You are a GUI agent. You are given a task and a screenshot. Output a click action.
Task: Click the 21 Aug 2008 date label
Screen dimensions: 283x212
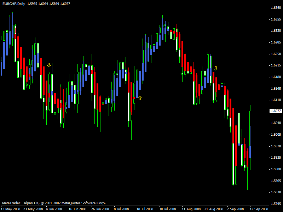pos(214,209)
